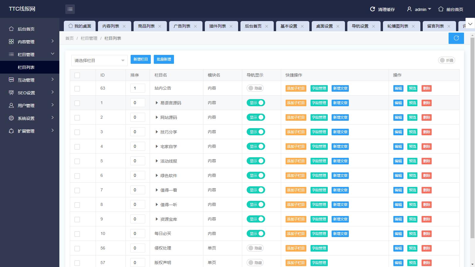The image size is (475, 267).
Task: Switch to the 商品列表 tab
Action: coord(146,26)
